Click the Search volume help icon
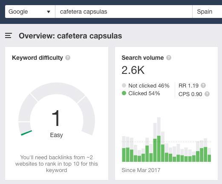Screen dimensions: 222x184 [169, 58]
